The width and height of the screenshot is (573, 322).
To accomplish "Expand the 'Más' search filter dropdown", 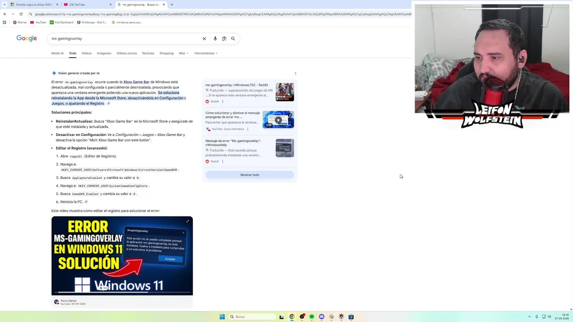I will click(x=184, y=53).
